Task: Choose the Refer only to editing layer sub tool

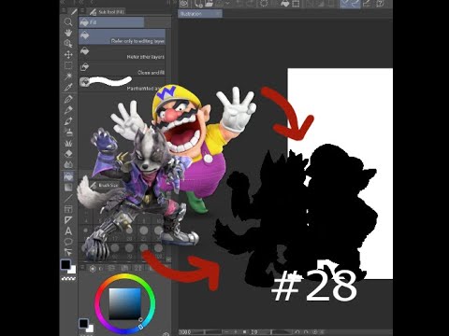Action: [x=122, y=37]
